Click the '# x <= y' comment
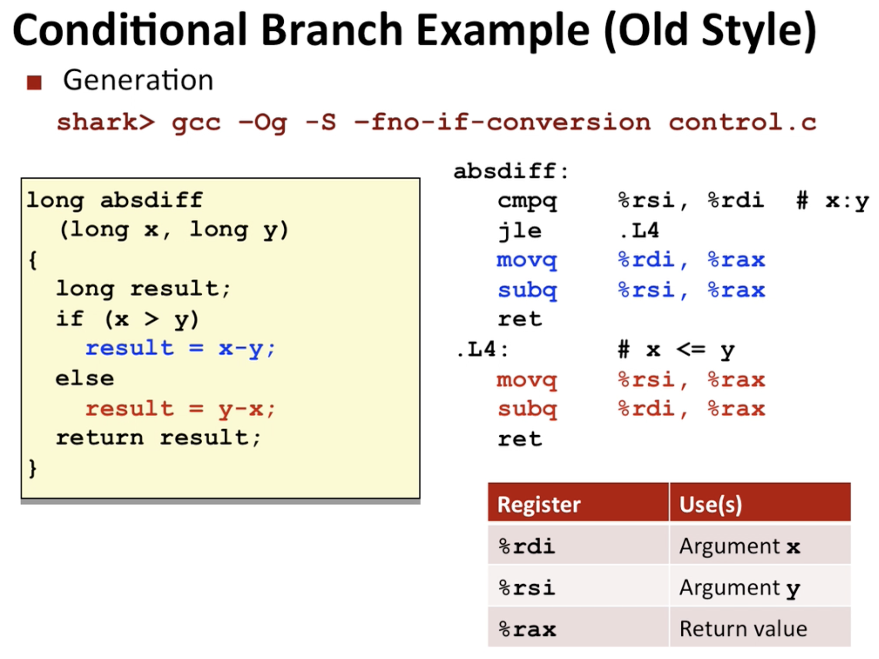This screenshot has width=879, height=659. coord(676,351)
